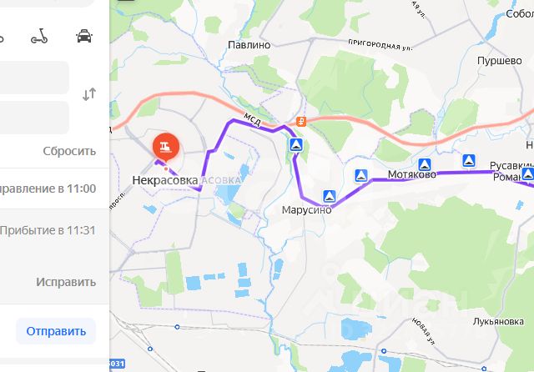Click the Сбросить reset link
The width and height of the screenshot is (534, 372).
tap(69, 151)
